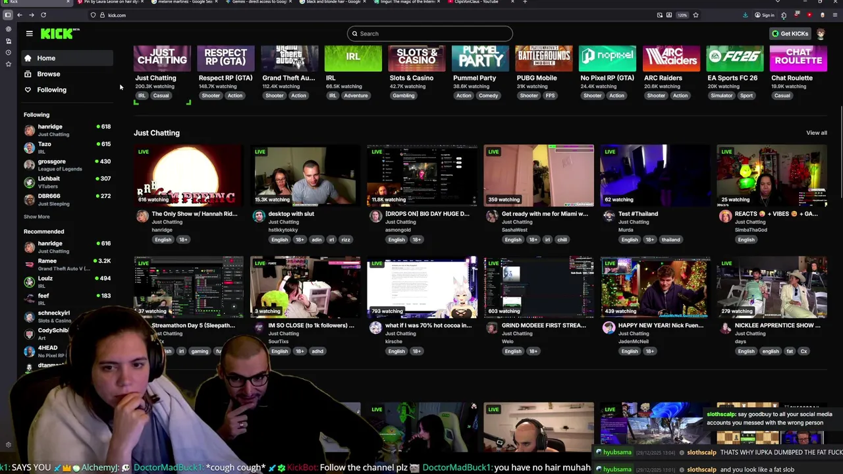Click the Comedy tag under Pummel Party
The width and height of the screenshot is (843, 474).
(488, 95)
